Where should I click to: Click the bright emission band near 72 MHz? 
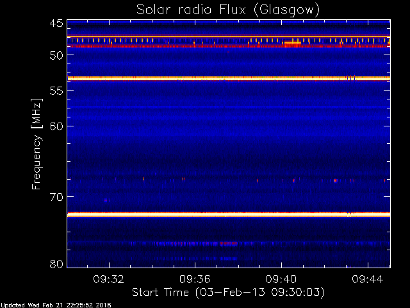(x=229, y=214)
